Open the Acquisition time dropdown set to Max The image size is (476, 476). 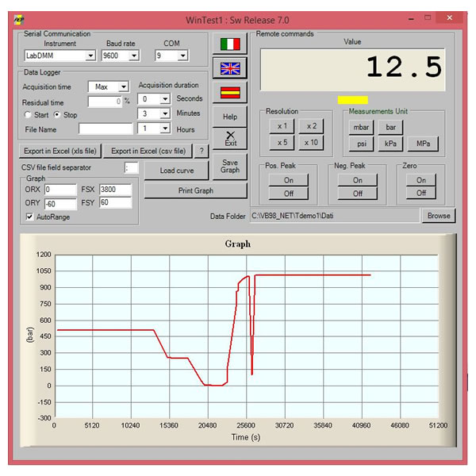[x=124, y=86]
